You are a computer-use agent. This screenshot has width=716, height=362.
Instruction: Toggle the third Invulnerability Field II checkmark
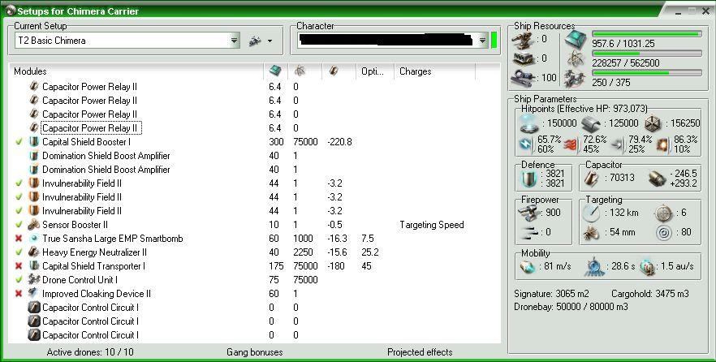pyautogui.click(x=19, y=211)
